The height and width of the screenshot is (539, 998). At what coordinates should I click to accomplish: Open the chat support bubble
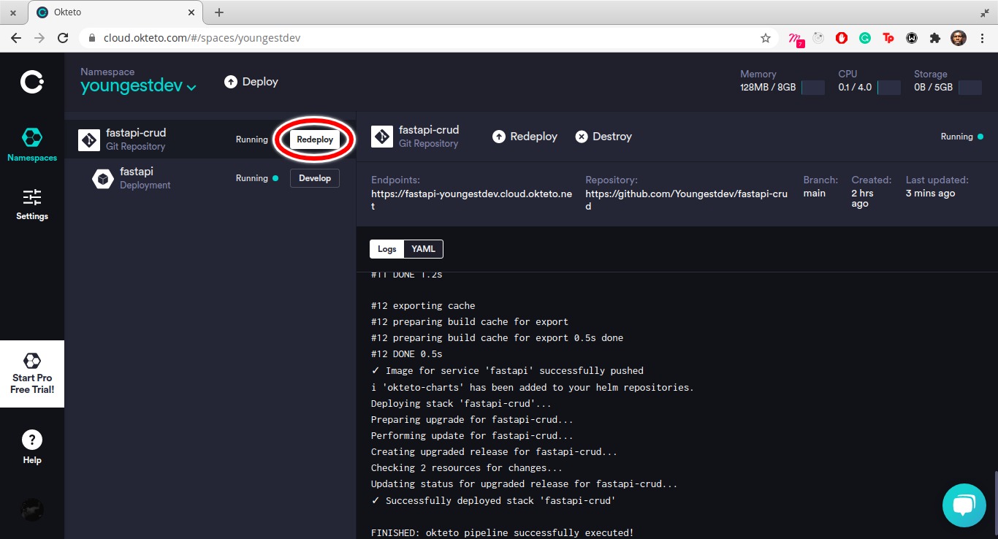coord(964,505)
